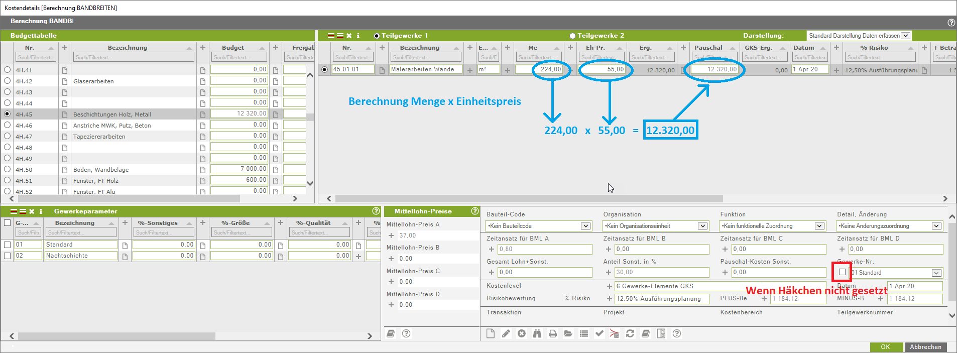Select radio button for row 4H.50
This screenshot has width=957, height=353.
(7, 169)
